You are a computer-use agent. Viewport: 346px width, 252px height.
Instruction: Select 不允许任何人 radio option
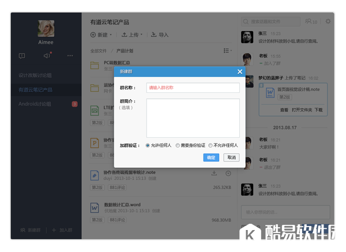[x=223, y=145]
